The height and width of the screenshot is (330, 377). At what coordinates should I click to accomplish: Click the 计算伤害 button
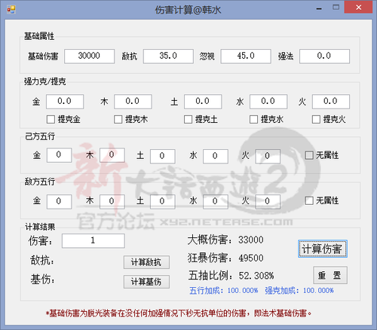pyautogui.click(x=323, y=249)
